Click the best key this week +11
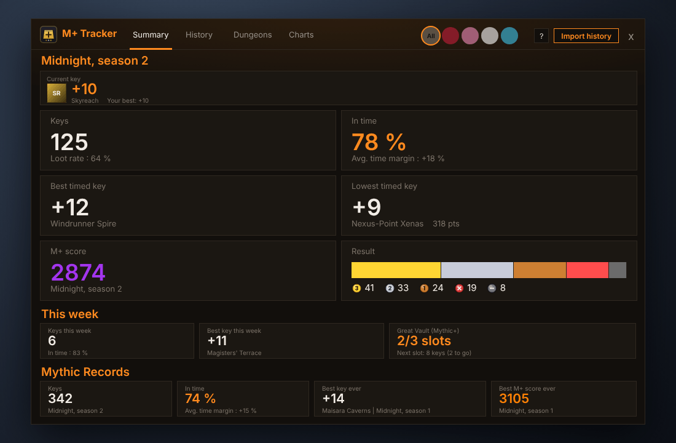Viewport: 676px width, 443px height. (x=218, y=341)
